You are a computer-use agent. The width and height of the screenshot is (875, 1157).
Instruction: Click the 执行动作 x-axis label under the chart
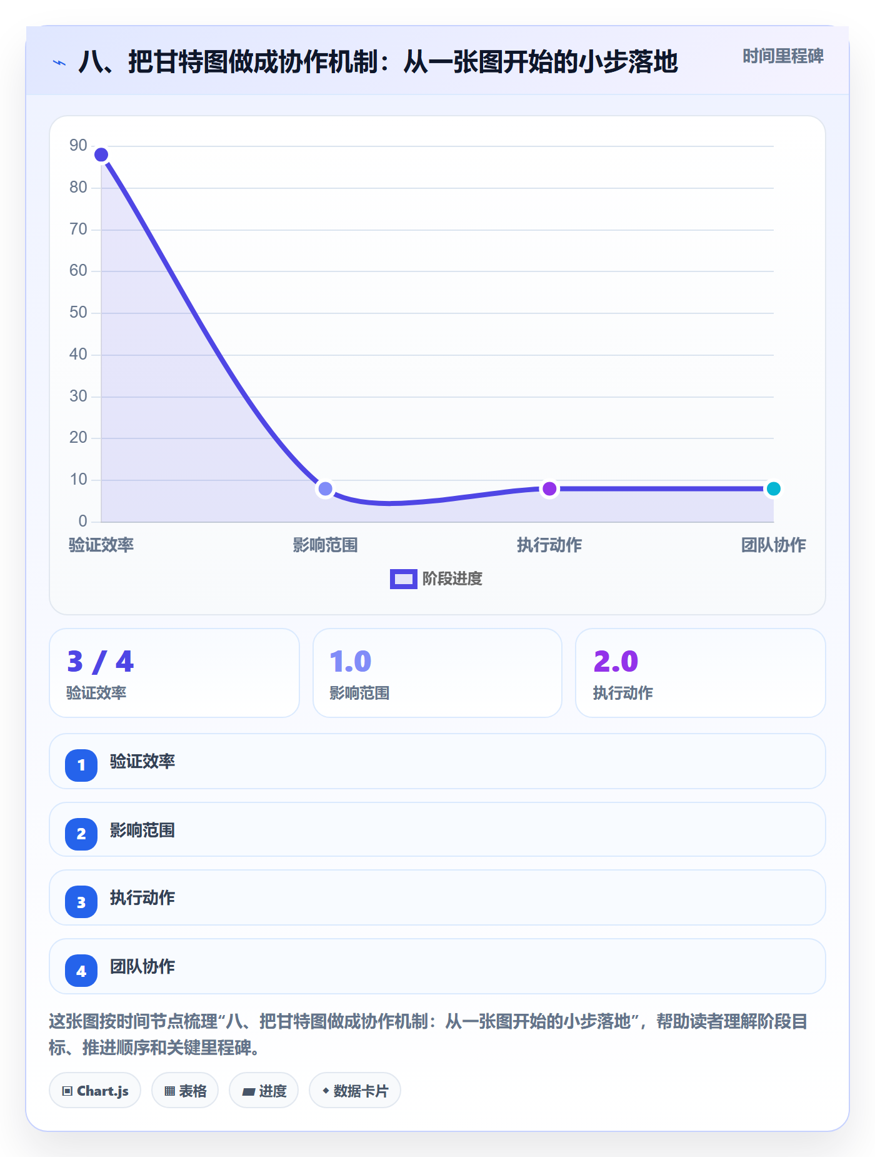(549, 545)
